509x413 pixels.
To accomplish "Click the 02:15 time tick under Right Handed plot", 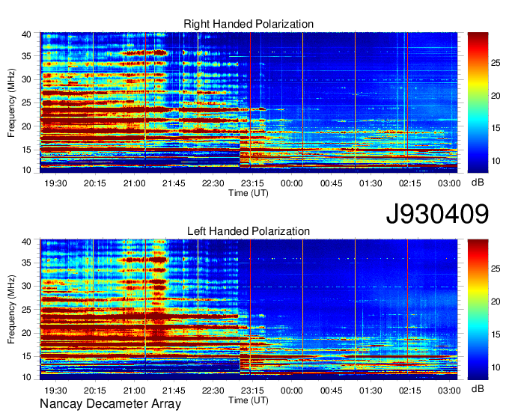I will click(x=409, y=183).
